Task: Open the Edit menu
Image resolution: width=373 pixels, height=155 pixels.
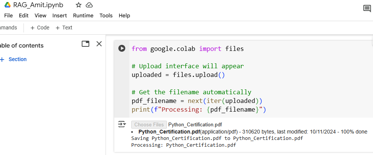Action: (x=23, y=15)
